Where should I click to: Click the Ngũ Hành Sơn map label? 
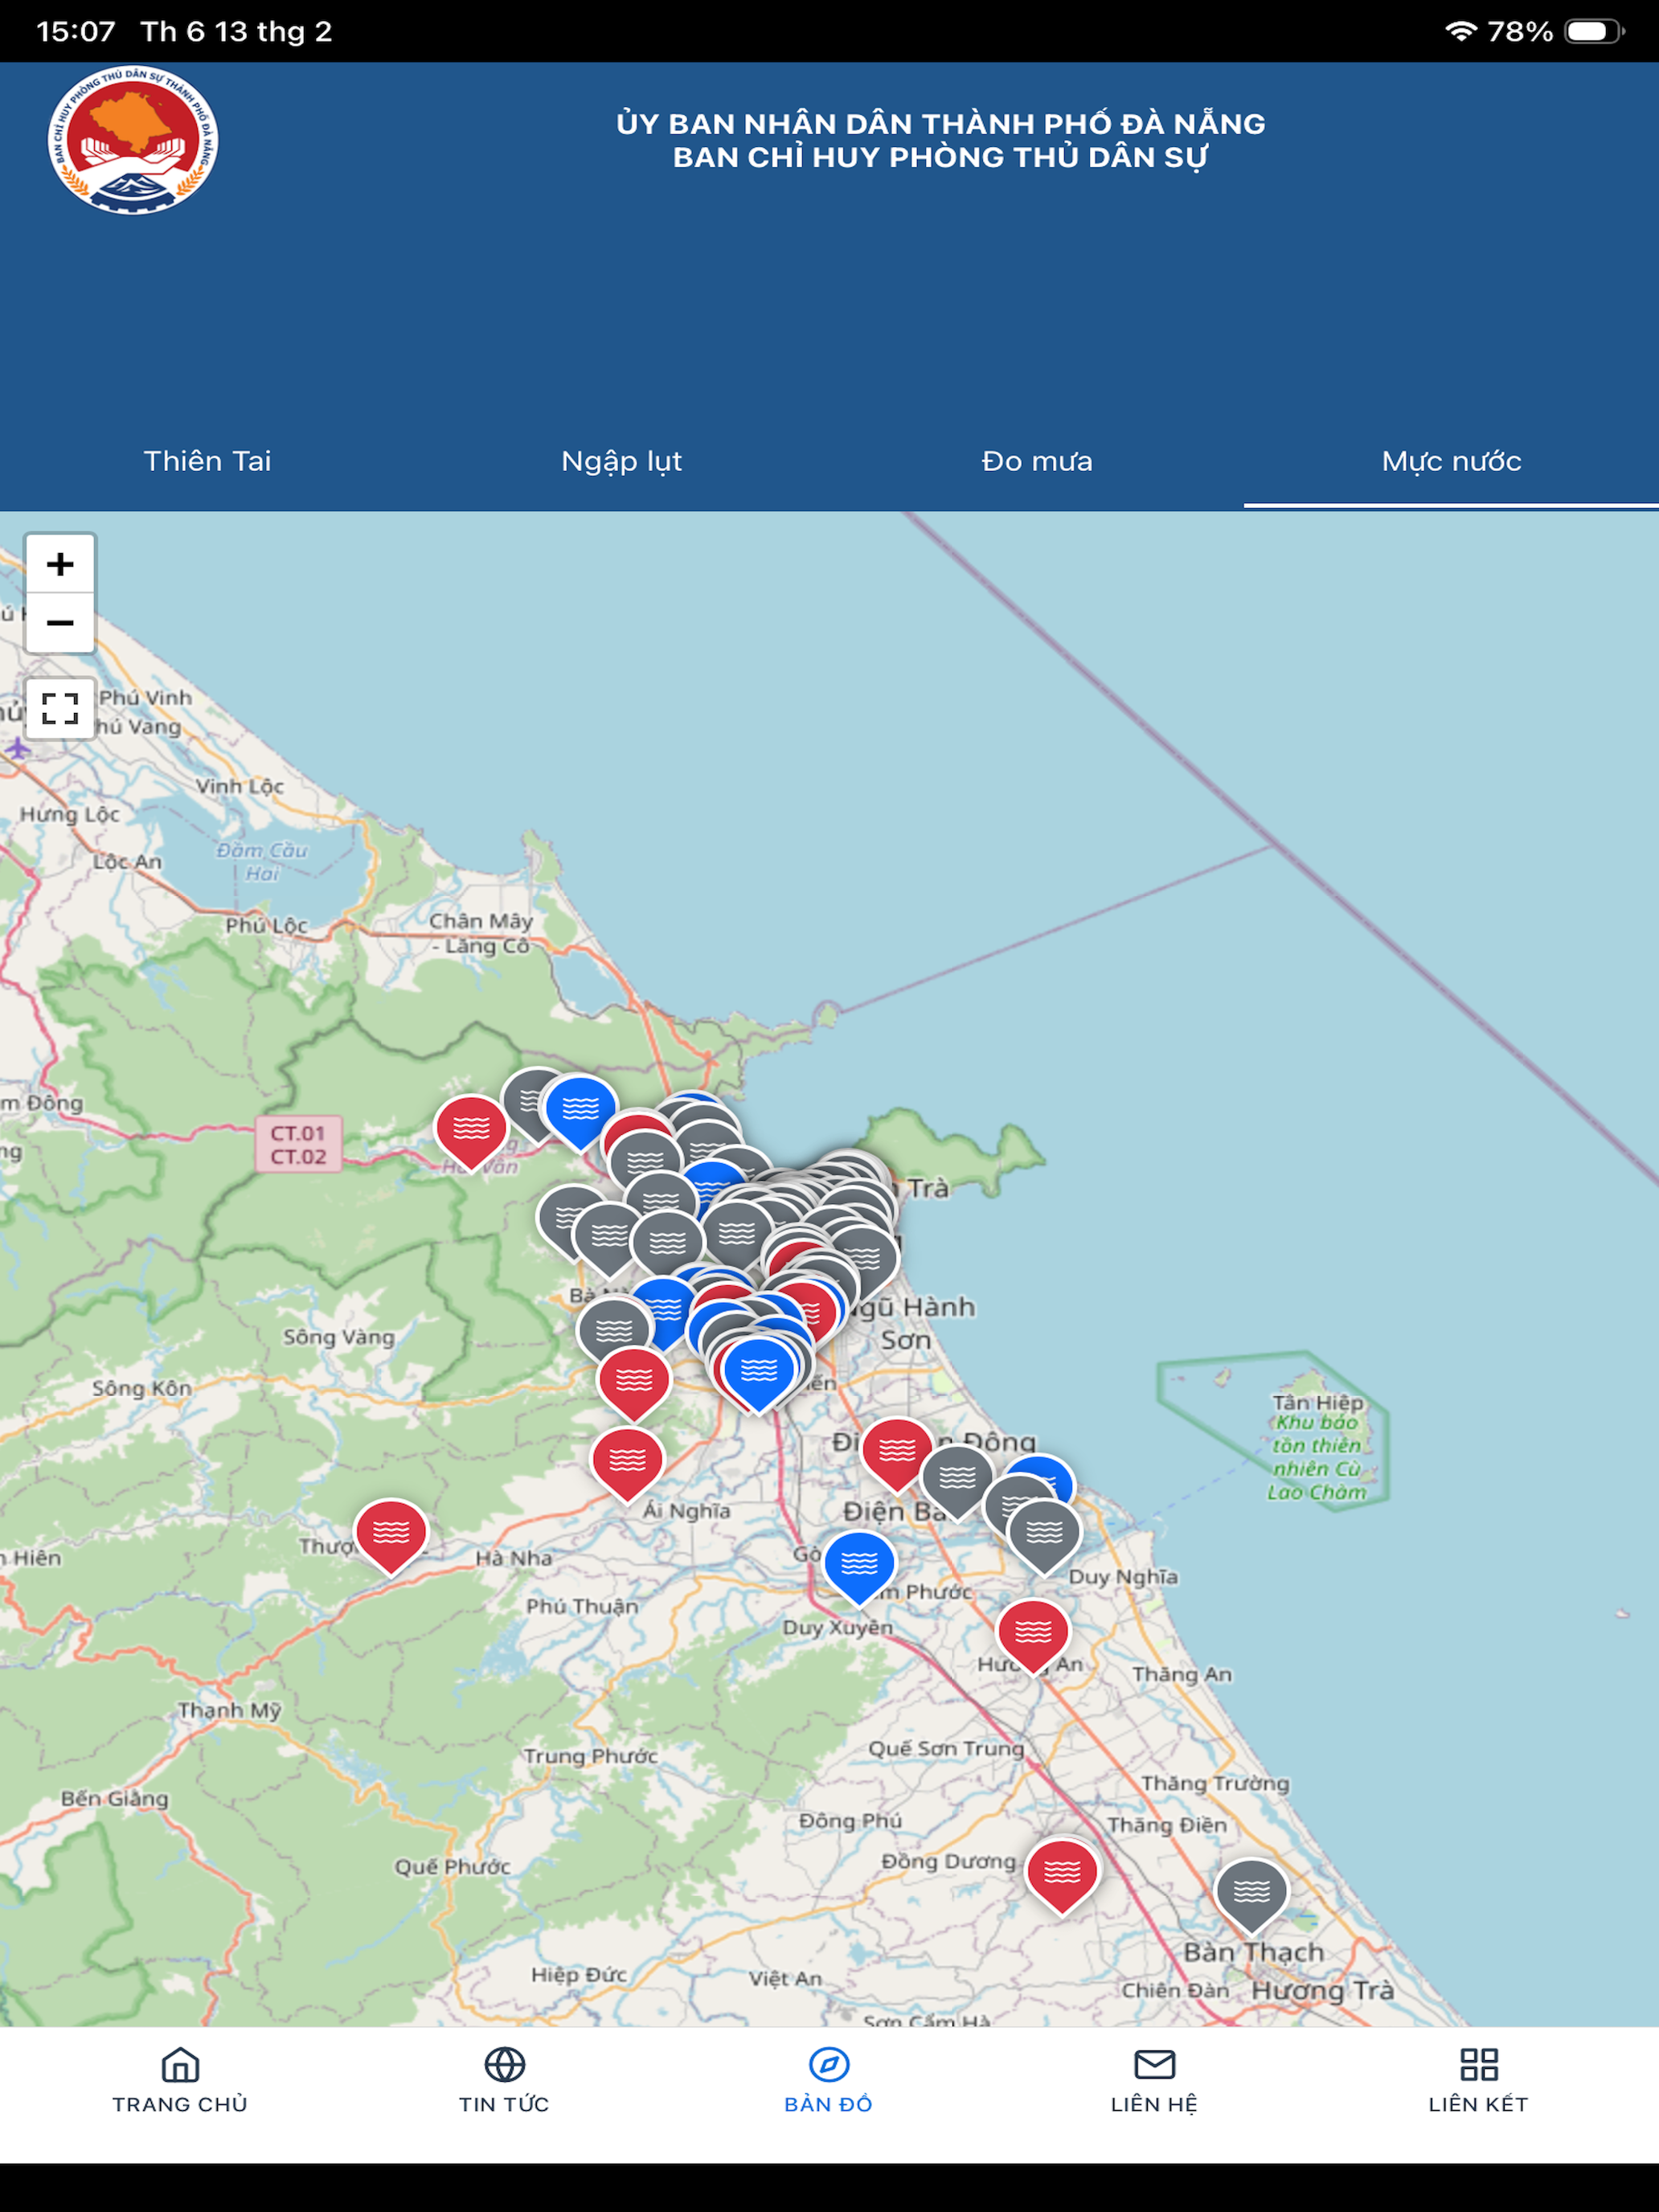click(x=910, y=1323)
